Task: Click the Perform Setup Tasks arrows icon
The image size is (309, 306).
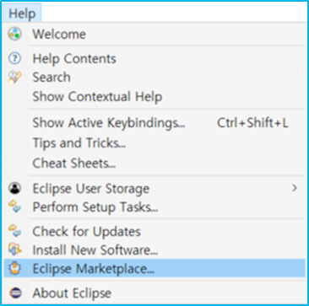Action: [14, 207]
